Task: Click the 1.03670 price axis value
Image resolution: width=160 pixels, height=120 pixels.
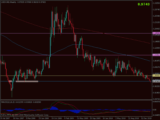Action: click(156, 67)
